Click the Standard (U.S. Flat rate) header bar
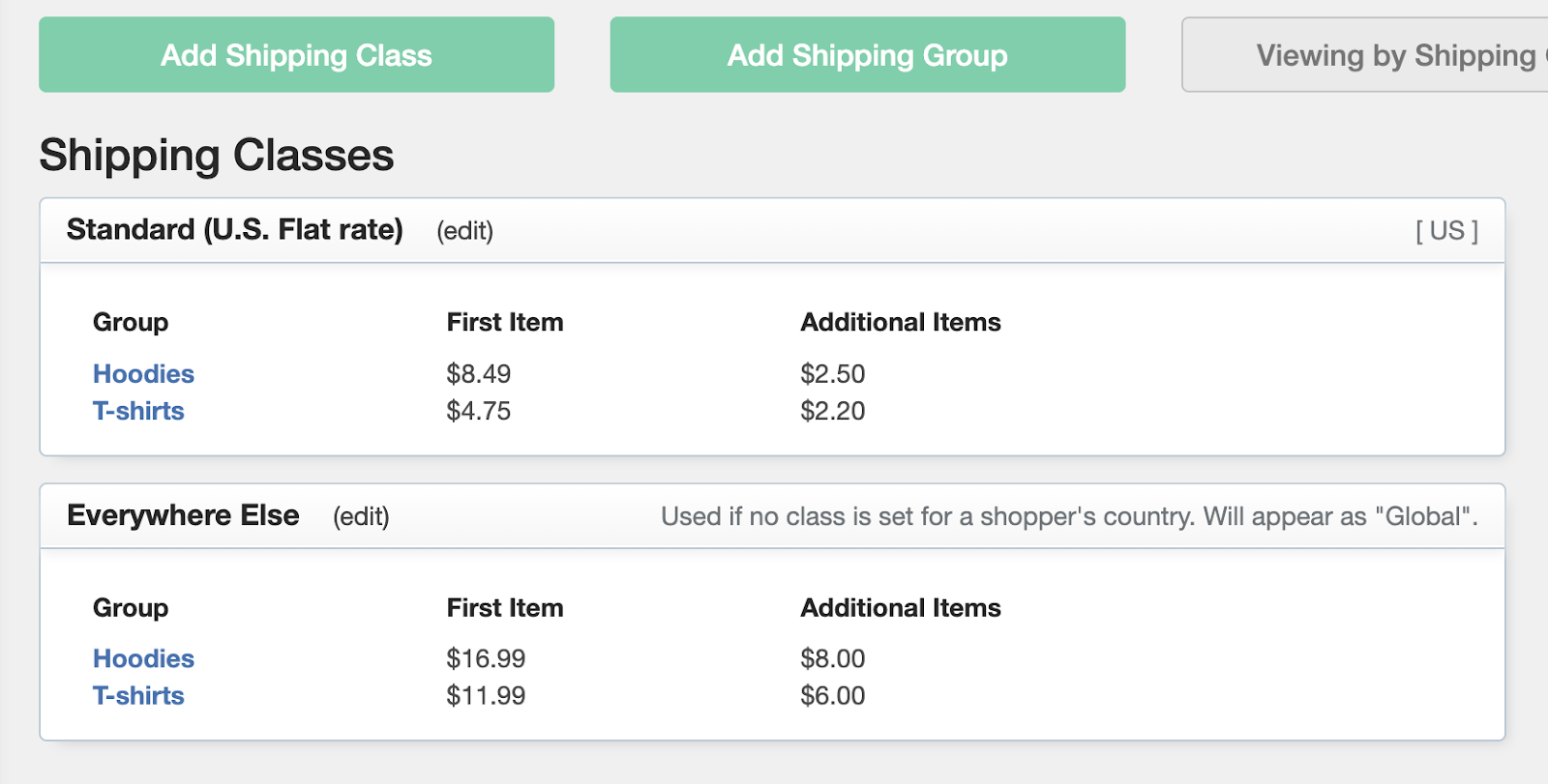Screen dimensions: 1548x784 [772, 230]
